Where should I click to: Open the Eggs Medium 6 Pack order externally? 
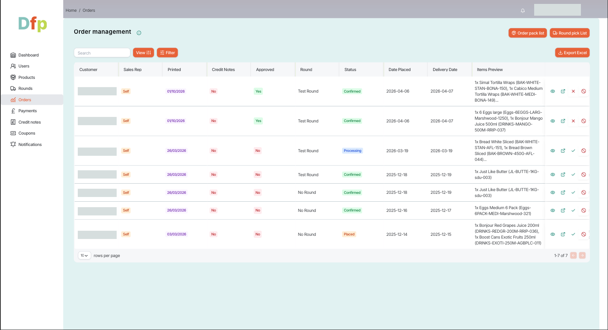[563, 210]
